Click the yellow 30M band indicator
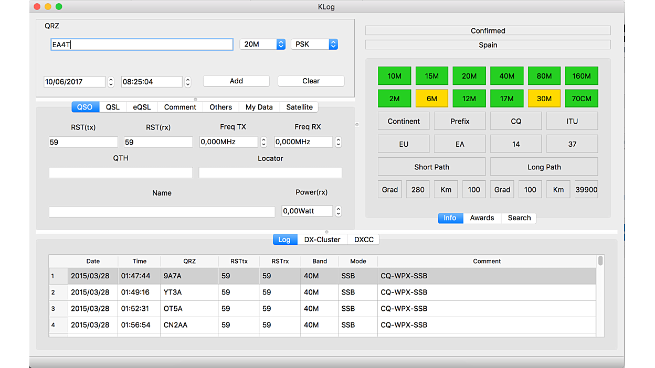Image resolution: width=655 pixels, height=368 pixels. click(544, 99)
